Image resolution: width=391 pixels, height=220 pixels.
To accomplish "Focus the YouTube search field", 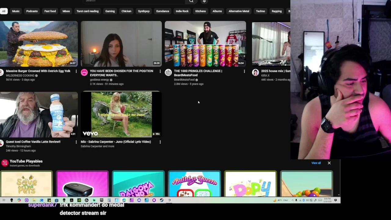I will pos(134,1).
